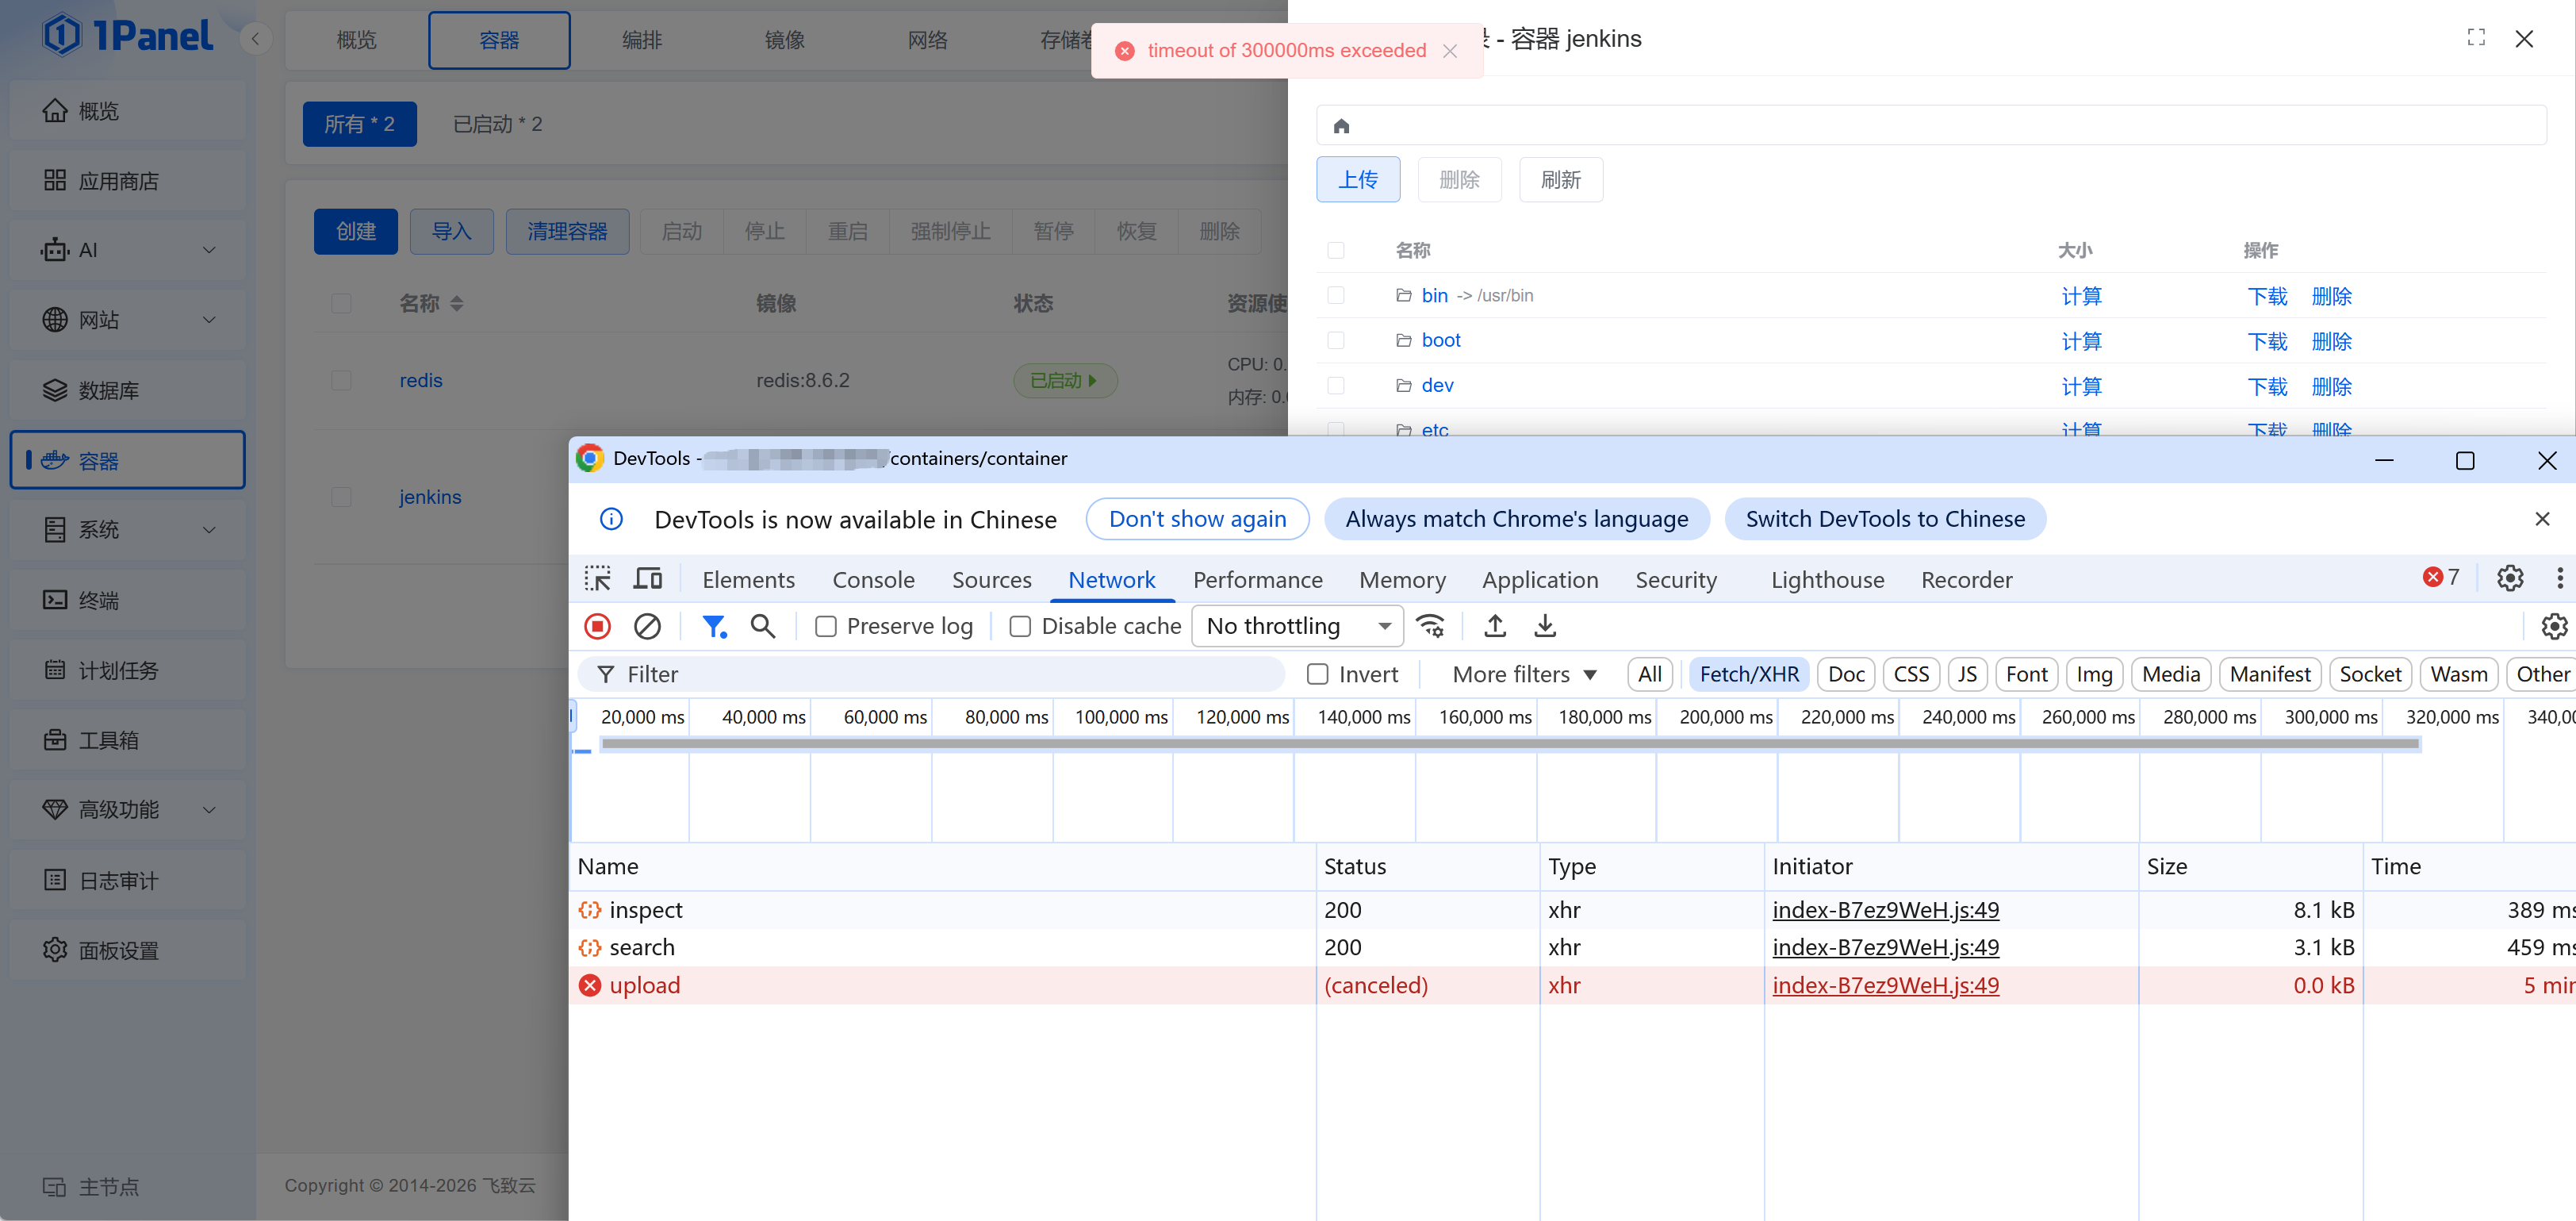Click the 上传 upload button
Viewport: 2576px width, 1221px height.
coord(1357,180)
